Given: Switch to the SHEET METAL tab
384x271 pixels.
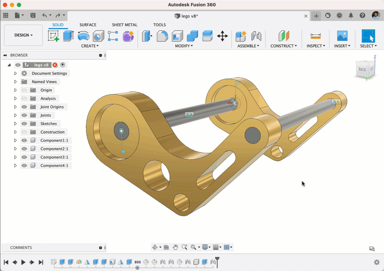Looking at the screenshot, I should (x=124, y=24).
